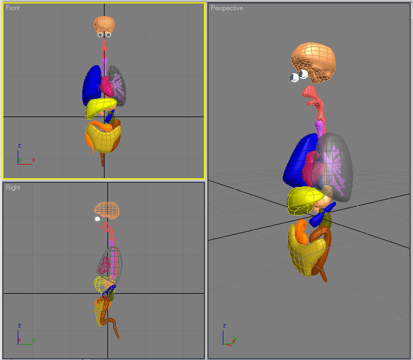This screenshot has height=360, width=413.
Task: Open the Perspective viewport label menu
Action: (x=227, y=8)
